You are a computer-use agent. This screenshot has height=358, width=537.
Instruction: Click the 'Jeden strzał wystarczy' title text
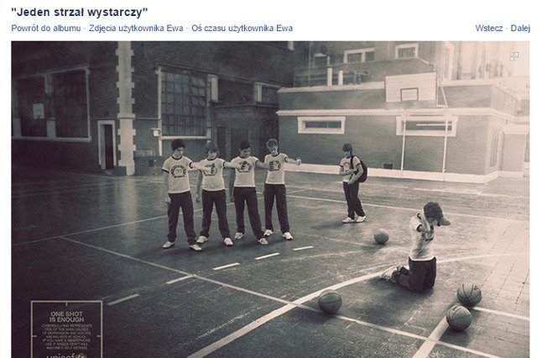point(80,12)
